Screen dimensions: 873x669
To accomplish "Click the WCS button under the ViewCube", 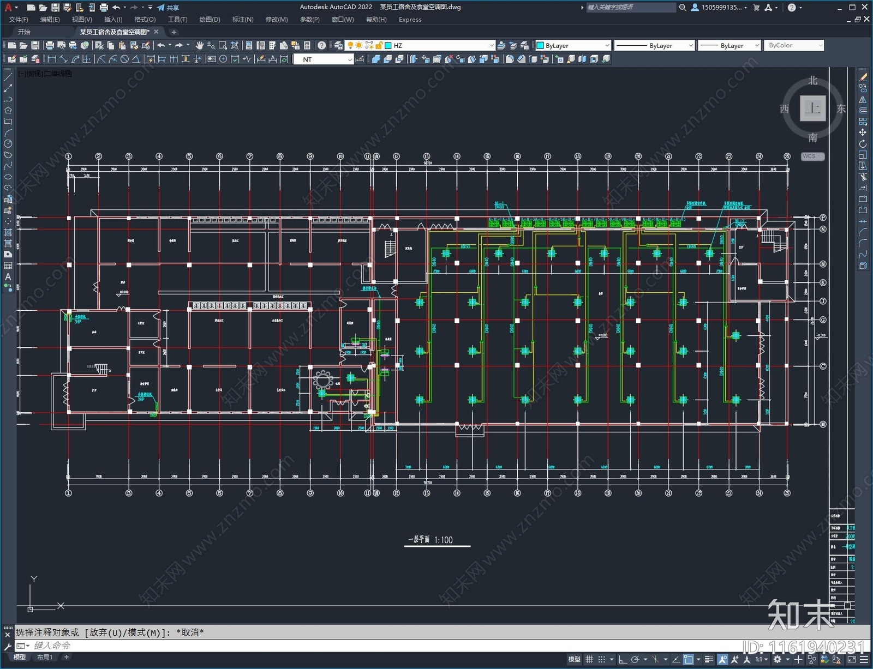I will (x=812, y=156).
